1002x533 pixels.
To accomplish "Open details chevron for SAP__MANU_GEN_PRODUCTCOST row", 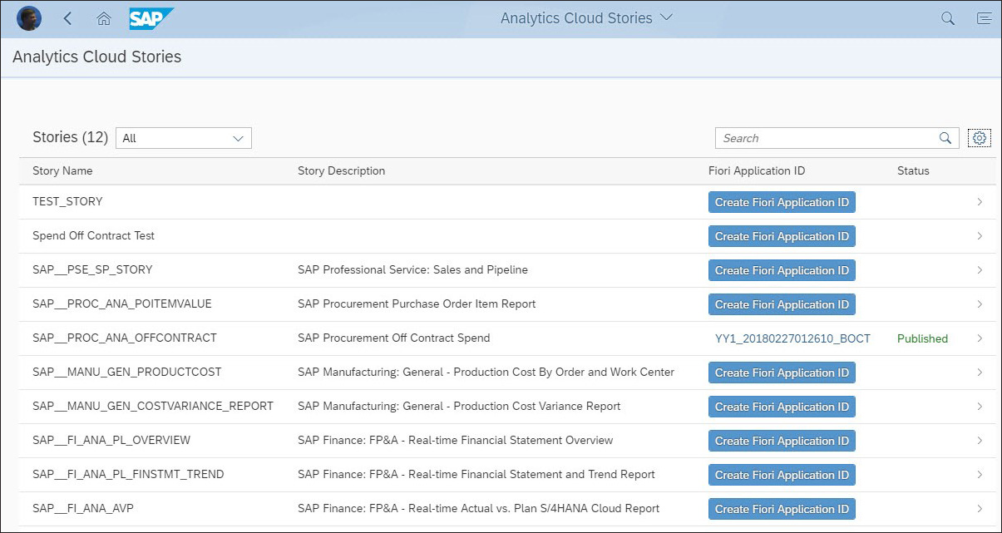I will (x=980, y=373).
